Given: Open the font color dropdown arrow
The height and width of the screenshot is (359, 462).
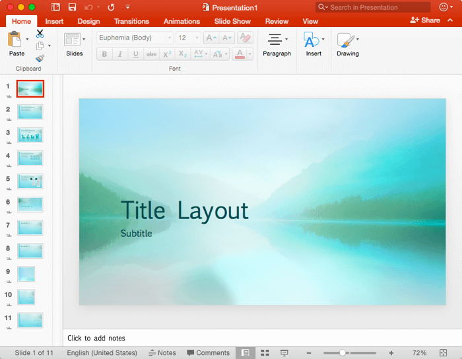Looking at the screenshot, I should pos(250,54).
